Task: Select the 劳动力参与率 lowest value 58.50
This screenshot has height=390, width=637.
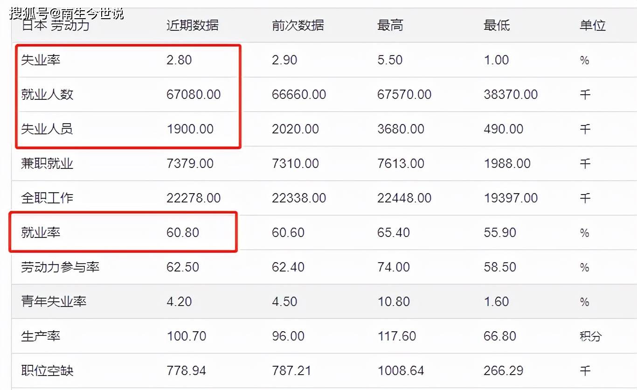Action: click(500, 267)
